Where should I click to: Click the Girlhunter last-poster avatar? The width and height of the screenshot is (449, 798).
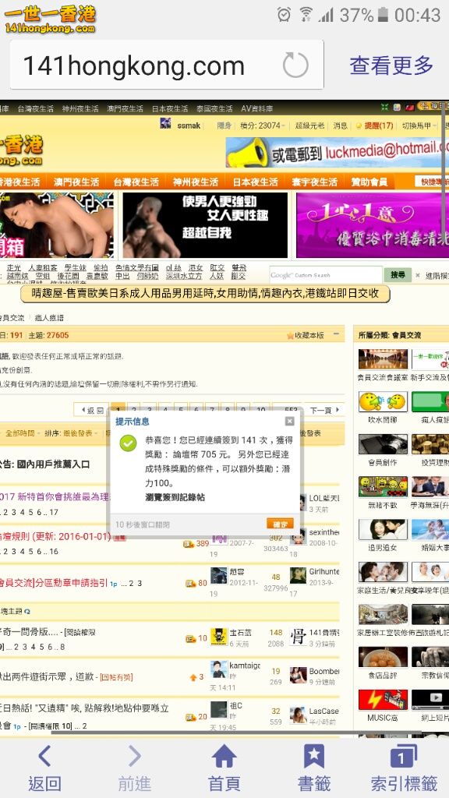(299, 576)
